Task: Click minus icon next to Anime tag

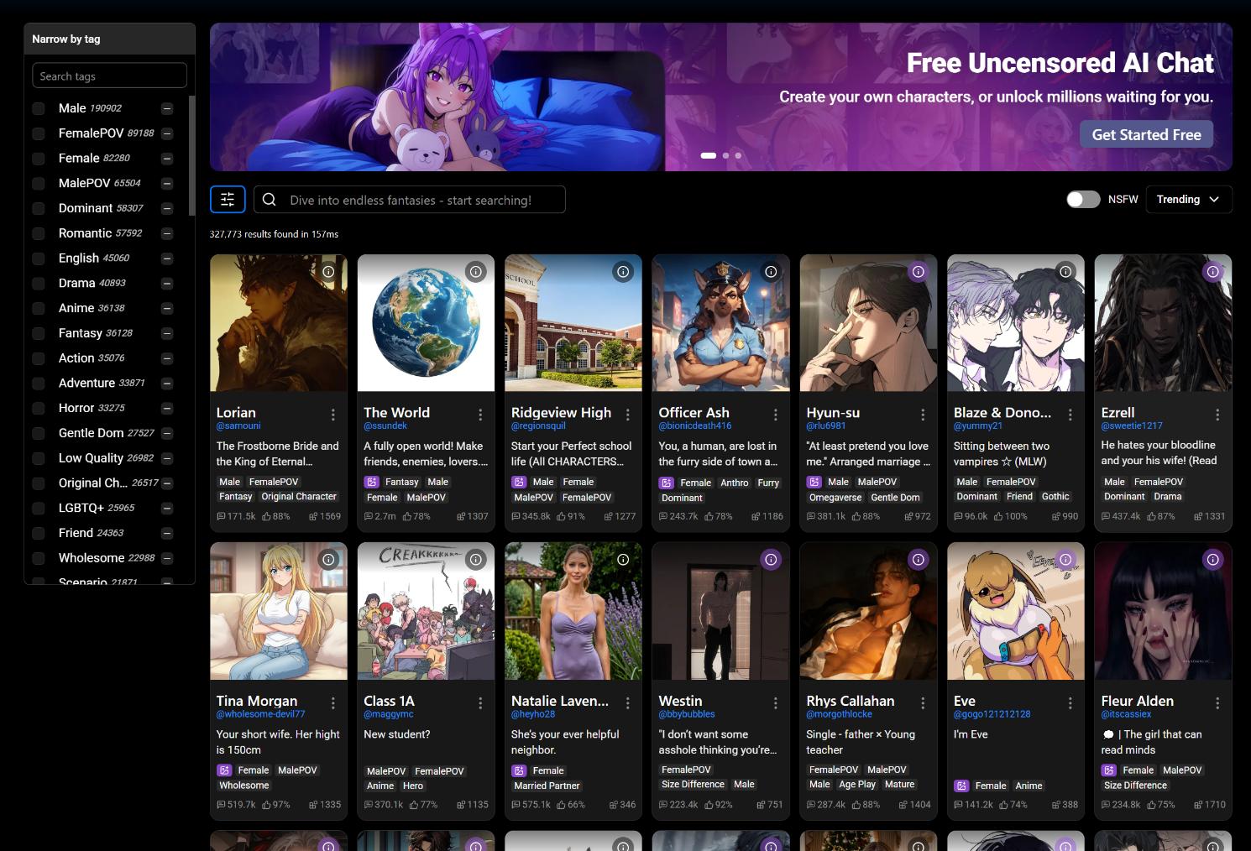Action: 167,309
